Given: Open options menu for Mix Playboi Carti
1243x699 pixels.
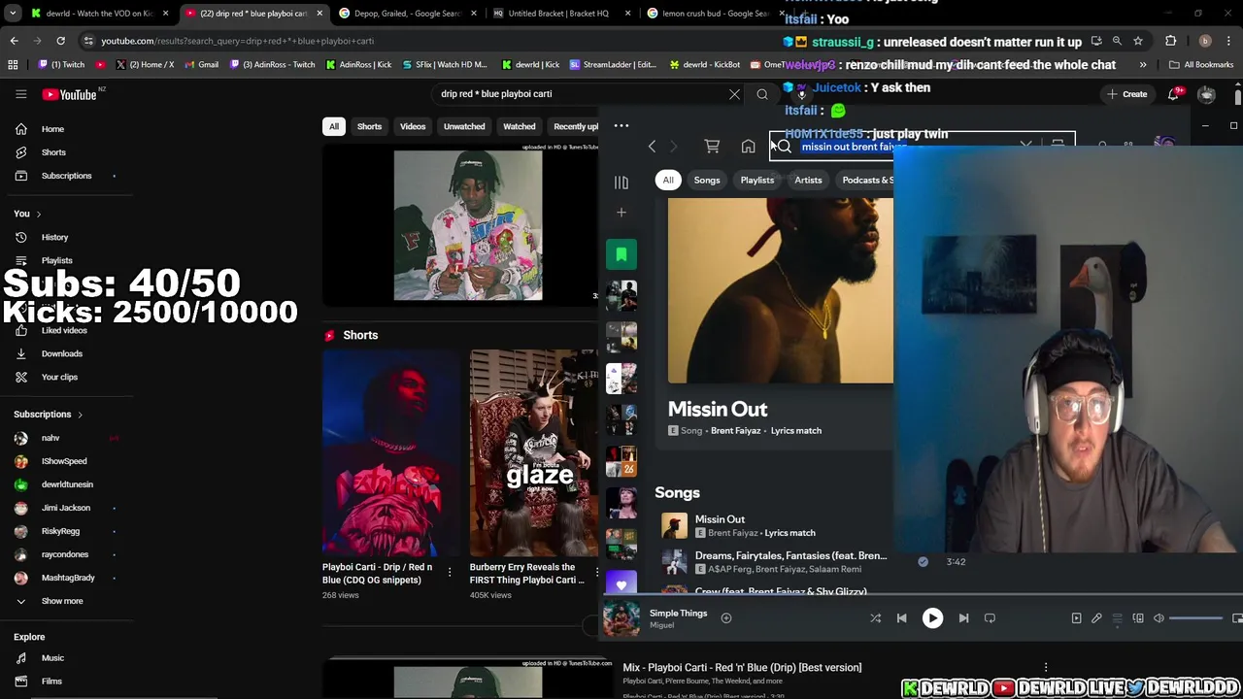Looking at the screenshot, I should [1046, 668].
